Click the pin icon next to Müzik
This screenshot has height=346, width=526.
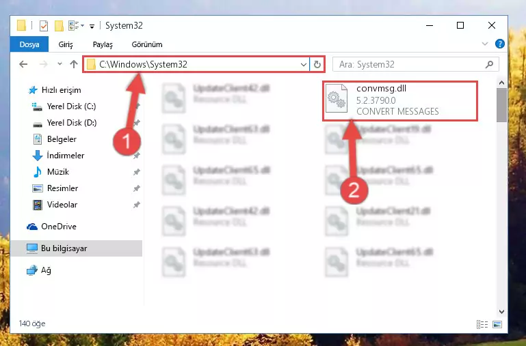[137, 172]
